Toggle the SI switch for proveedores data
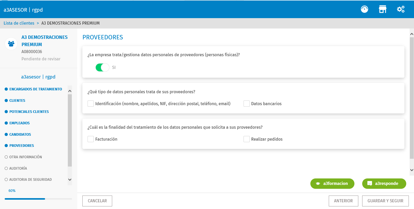The width and height of the screenshot is (414, 209). 102,67
